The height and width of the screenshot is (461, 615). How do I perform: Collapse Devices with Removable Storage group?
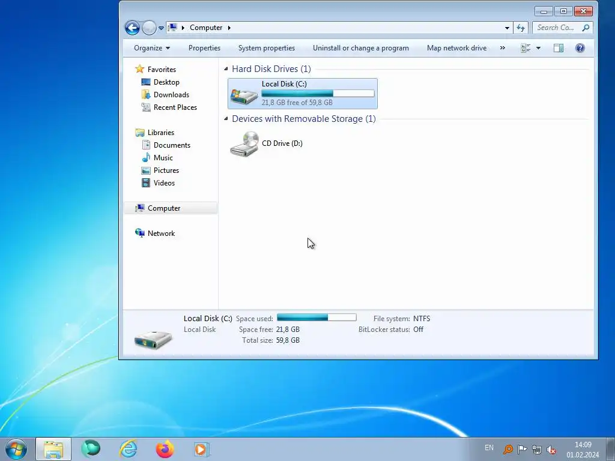(x=226, y=119)
